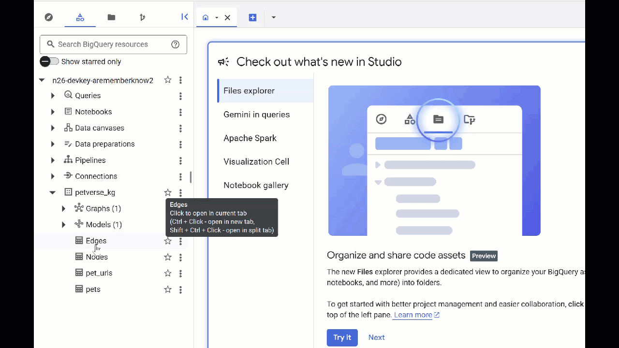Expand the Connections node
Image resolution: width=619 pixels, height=348 pixels.
pos(53,176)
